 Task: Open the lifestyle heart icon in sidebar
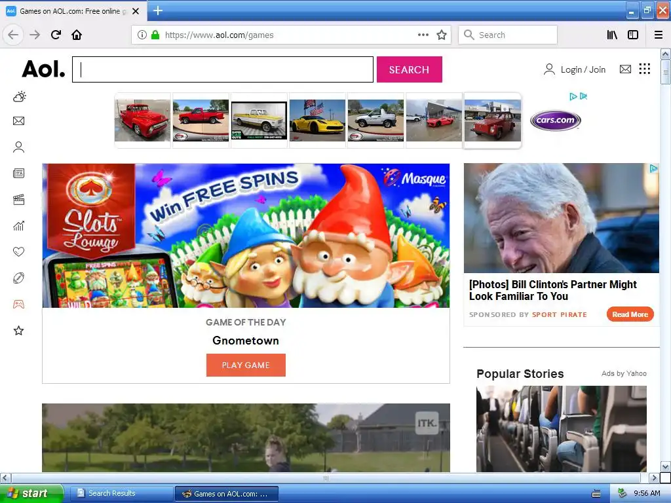coord(18,252)
